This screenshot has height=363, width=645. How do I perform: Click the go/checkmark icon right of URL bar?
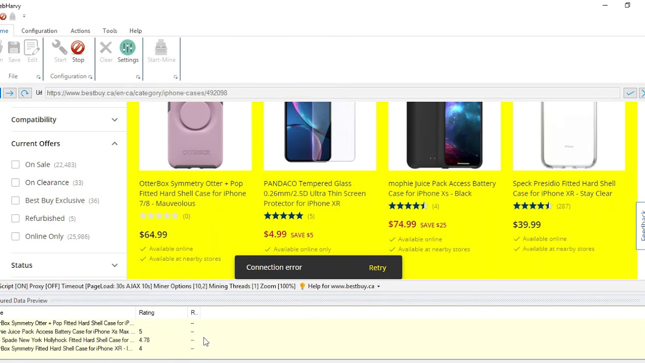click(630, 93)
